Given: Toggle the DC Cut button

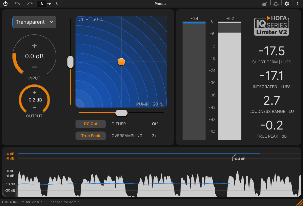Looking at the screenshot, I should coord(90,124).
